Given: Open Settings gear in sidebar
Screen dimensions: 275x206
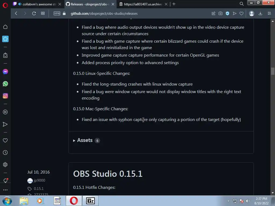Looking at the screenshot, I should click(5, 164).
